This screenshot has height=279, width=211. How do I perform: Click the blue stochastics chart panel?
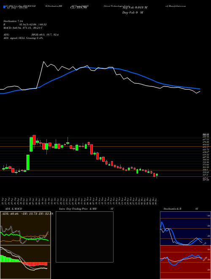click(185, 228)
